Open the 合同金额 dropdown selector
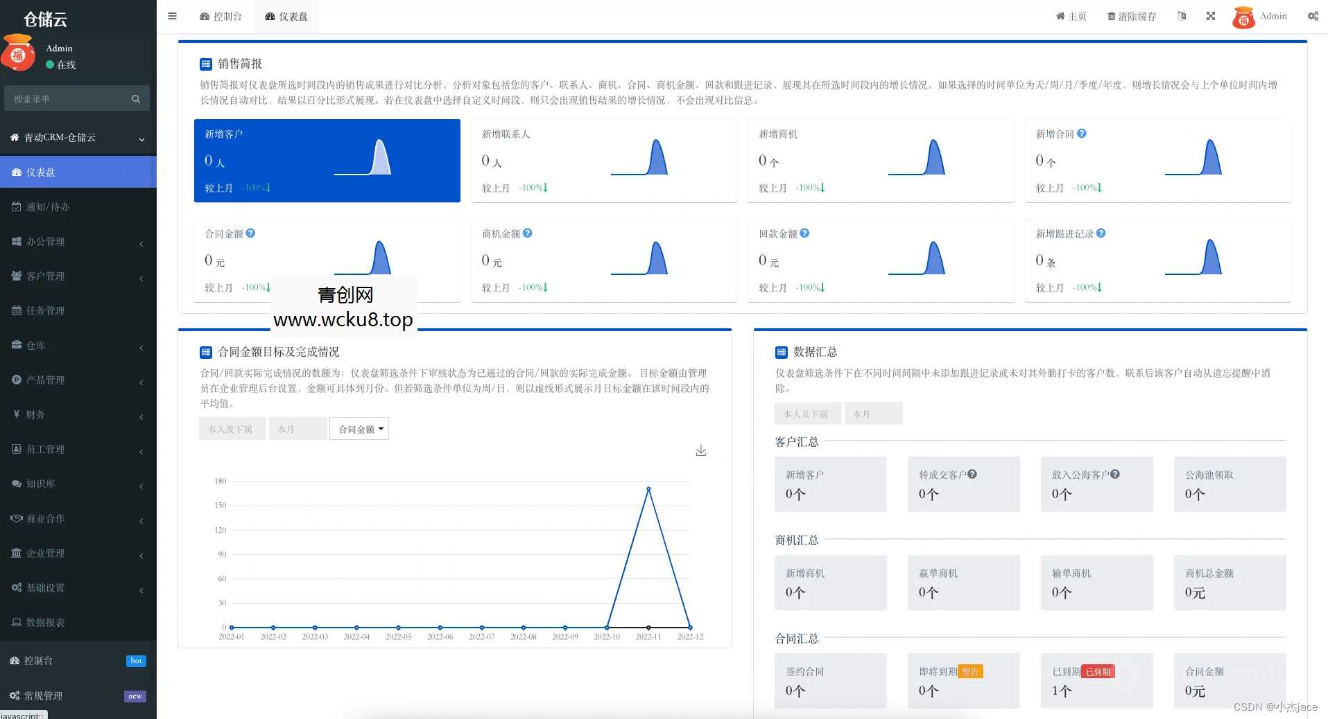The height and width of the screenshot is (719, 1328). tap(359, 428)
